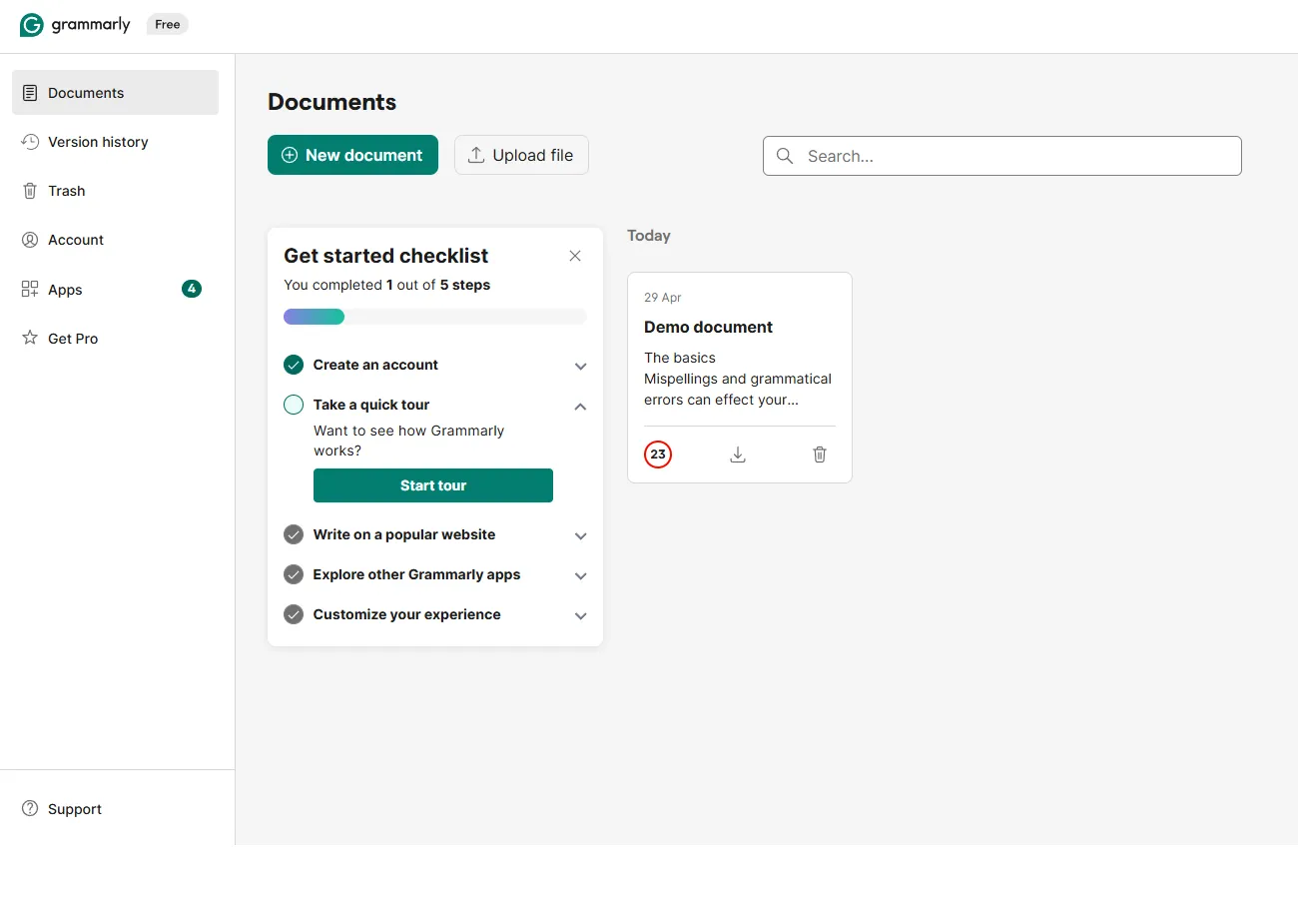Screen dimensions: 1298x909
Task: Click the plus icon in New document
Action: 290,155
